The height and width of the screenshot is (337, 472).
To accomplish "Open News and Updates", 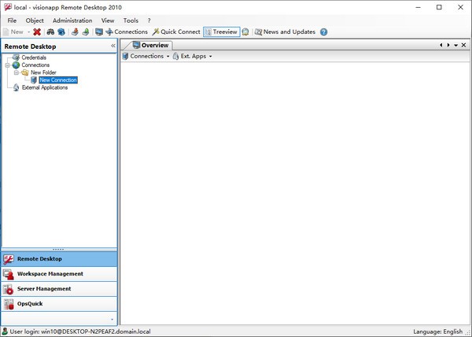I will pyautogui.click(x=284, y=32).
